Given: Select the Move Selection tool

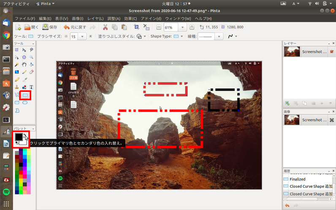Looking at the screenshot, I should tap(17, 57).
